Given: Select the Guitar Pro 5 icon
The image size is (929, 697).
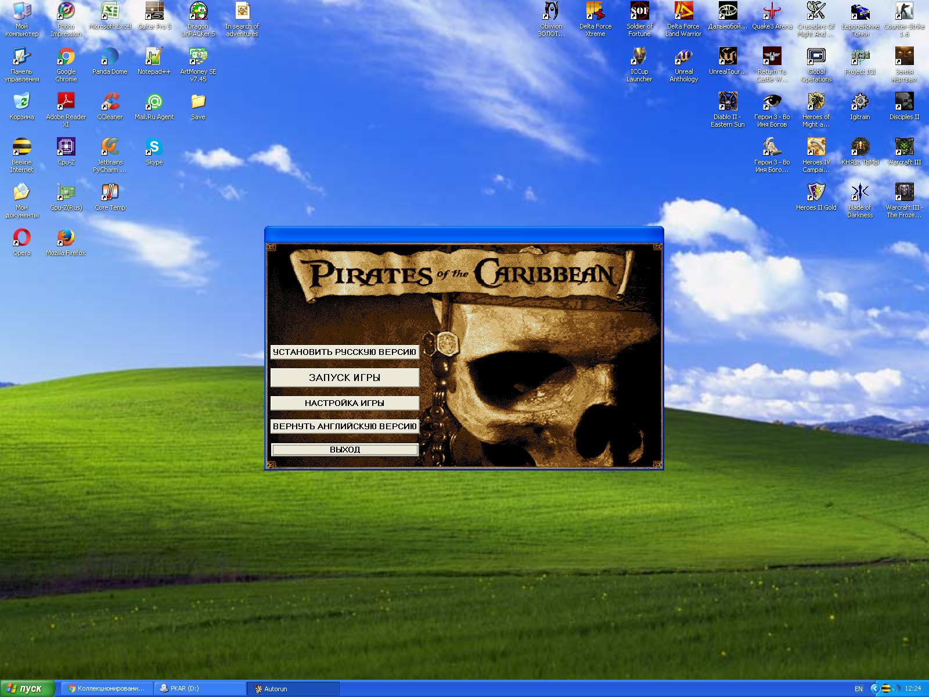Looking at the screenshot, I should tap(154, 16).
